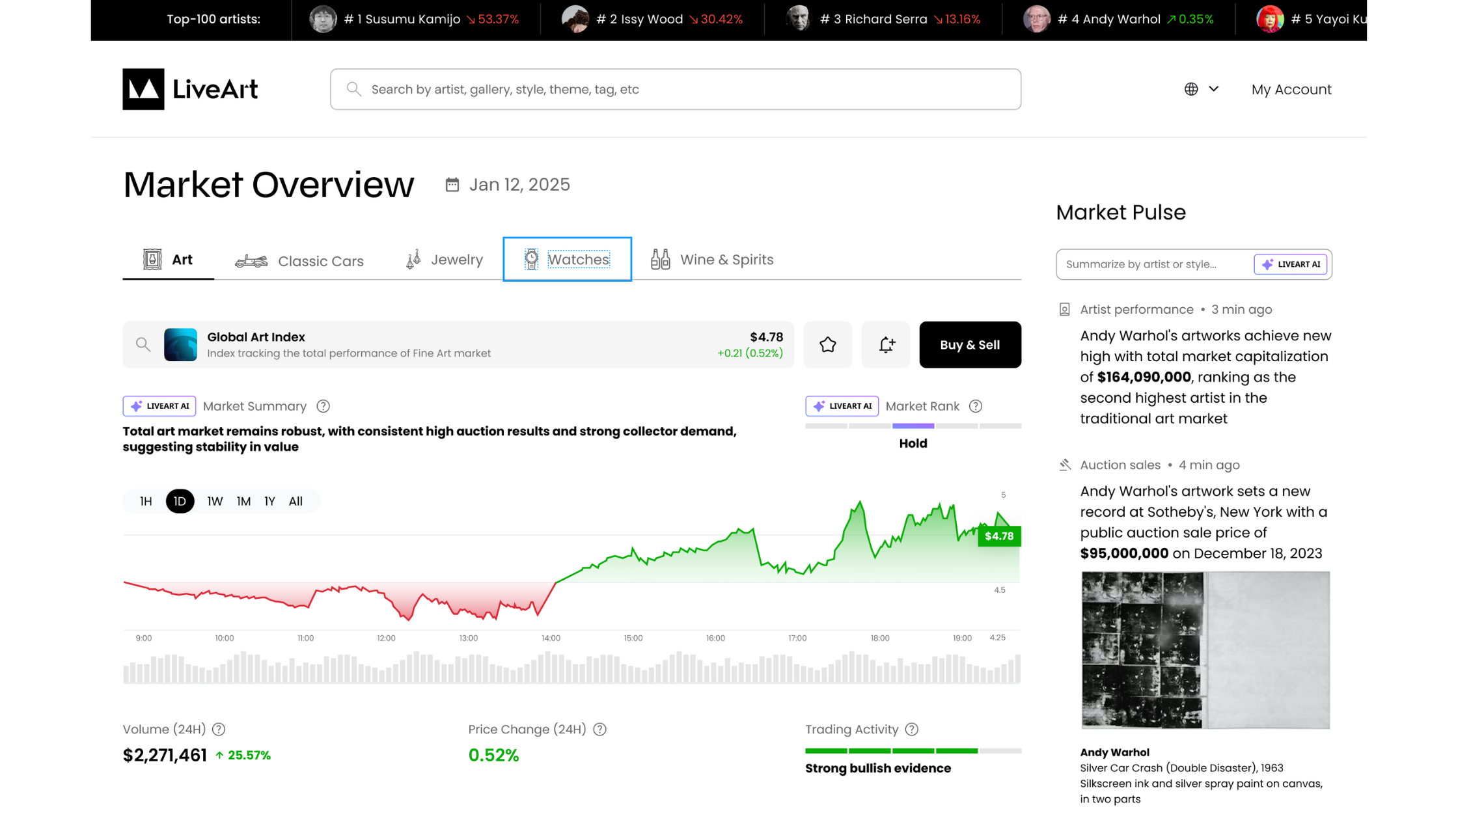Open # 2 Issy Wood ticker entry
This screenshot has width=1458, height=820.
tap(652, 20)
